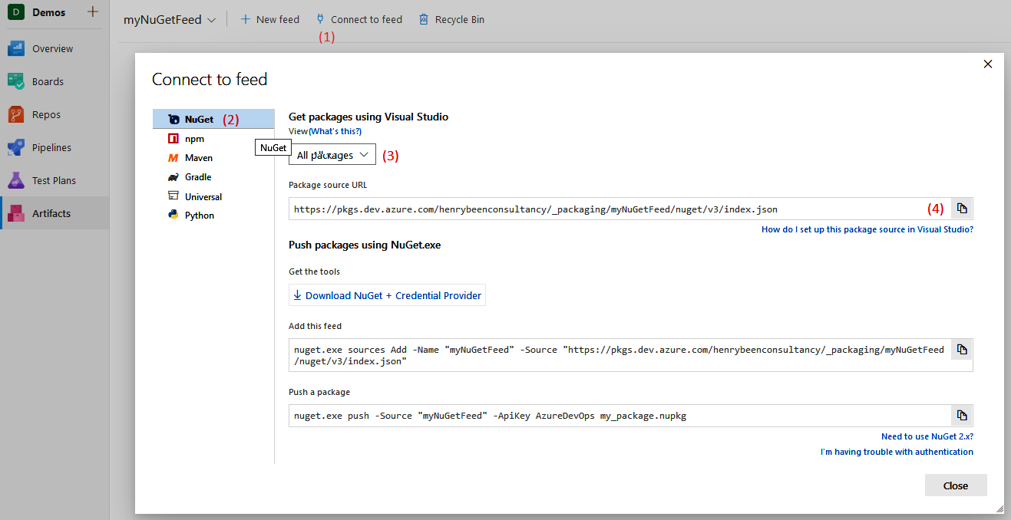
Task: Open the Artifacts section icon
Action: point(16,213)
